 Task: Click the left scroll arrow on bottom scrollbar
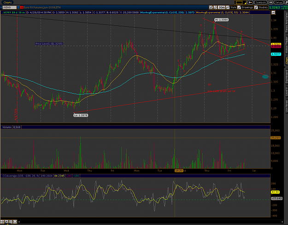coord(19,222)
